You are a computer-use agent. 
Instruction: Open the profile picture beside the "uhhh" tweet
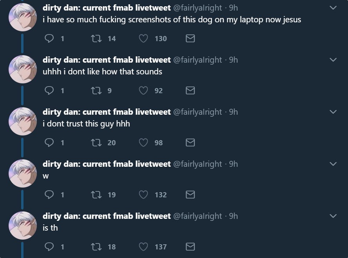click(x=23, y=69)
